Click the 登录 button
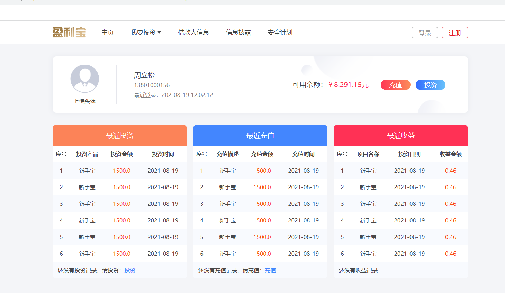The width and height of the screenshot is (505, 293). [x=425, y=33]
